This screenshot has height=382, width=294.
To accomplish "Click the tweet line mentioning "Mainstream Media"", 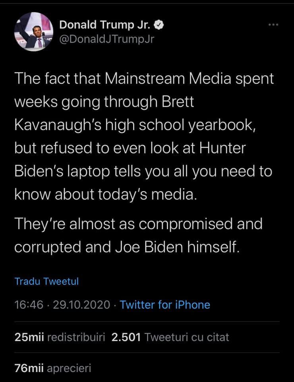I will [144, 79].
